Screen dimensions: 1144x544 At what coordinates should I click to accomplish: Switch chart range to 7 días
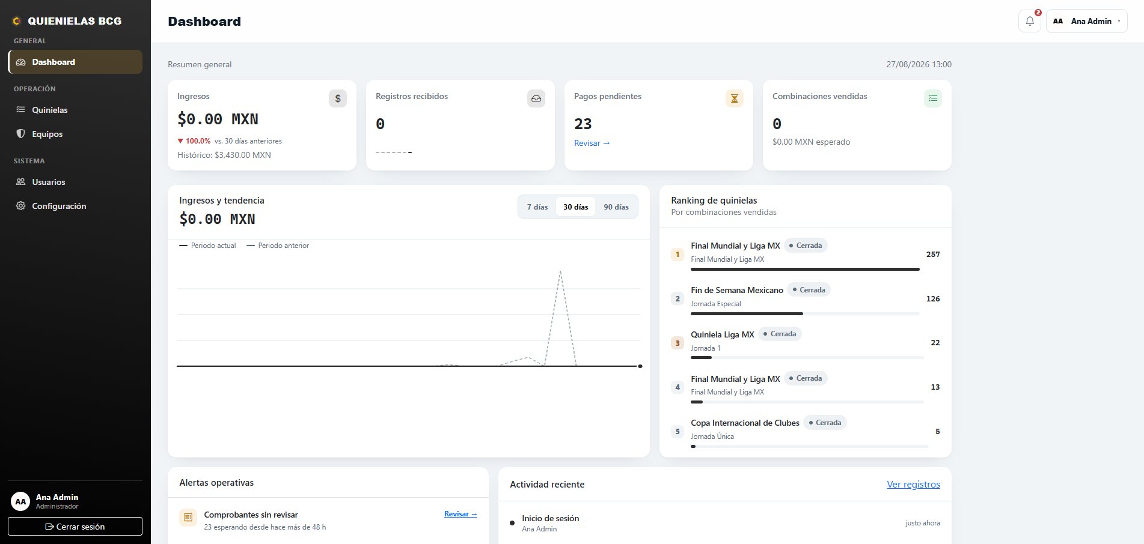click(537, 207)
